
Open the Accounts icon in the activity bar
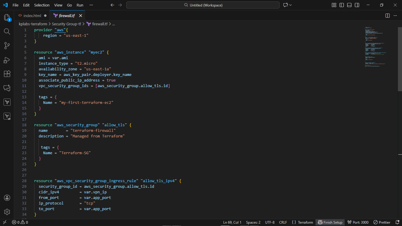click(7, 198)
